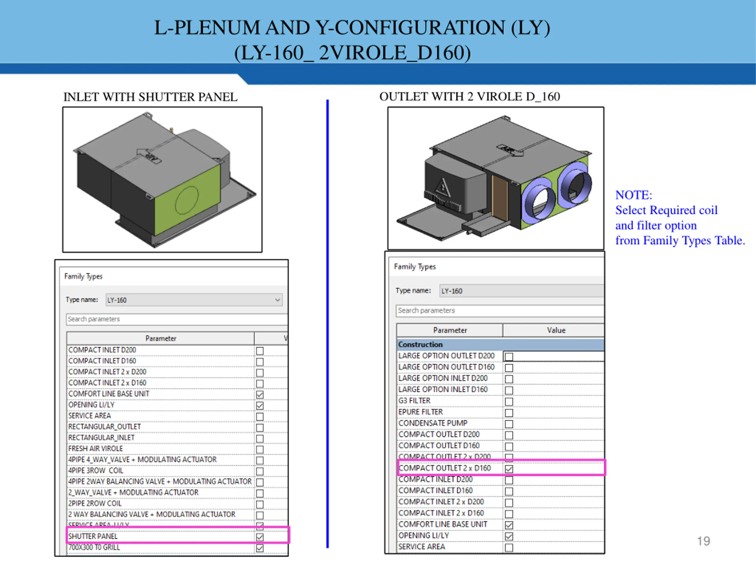Click the left Parameter column header
The width and height of the screenshot is (756, 567).
pos(161,338)
